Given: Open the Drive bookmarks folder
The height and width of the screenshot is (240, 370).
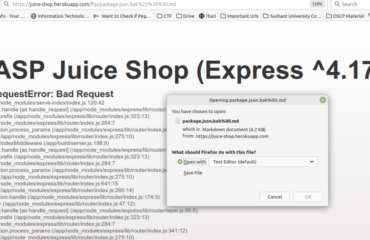Looking at the screenshot, I should coord(185,16).
